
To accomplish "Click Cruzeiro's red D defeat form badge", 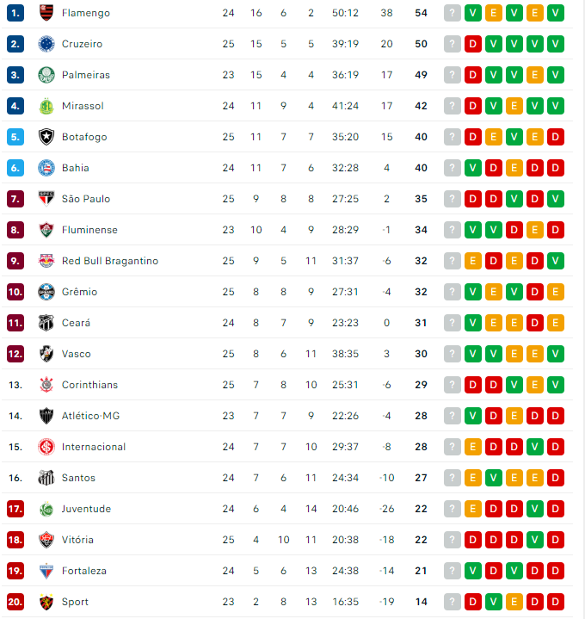I will [x=472, y=44].
